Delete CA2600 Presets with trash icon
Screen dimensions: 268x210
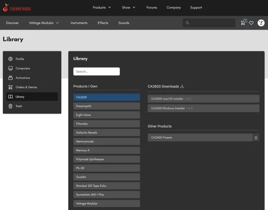[256, 138]
